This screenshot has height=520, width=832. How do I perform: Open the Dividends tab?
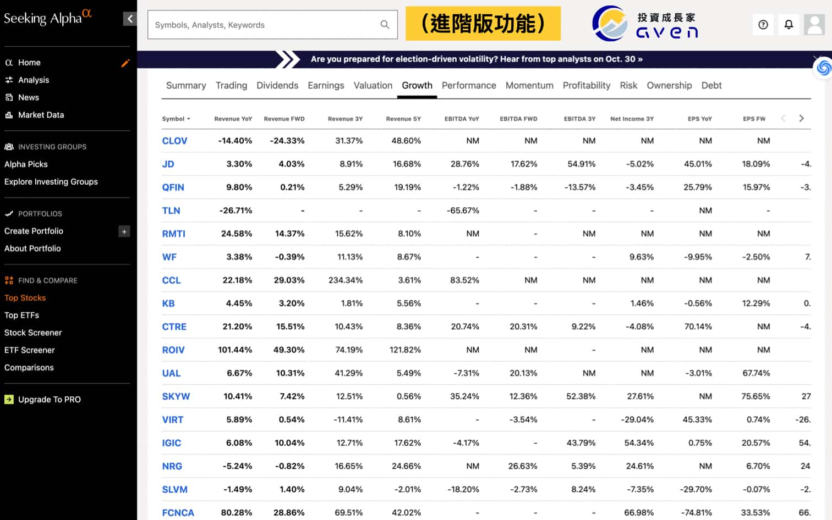pos(277,85)
